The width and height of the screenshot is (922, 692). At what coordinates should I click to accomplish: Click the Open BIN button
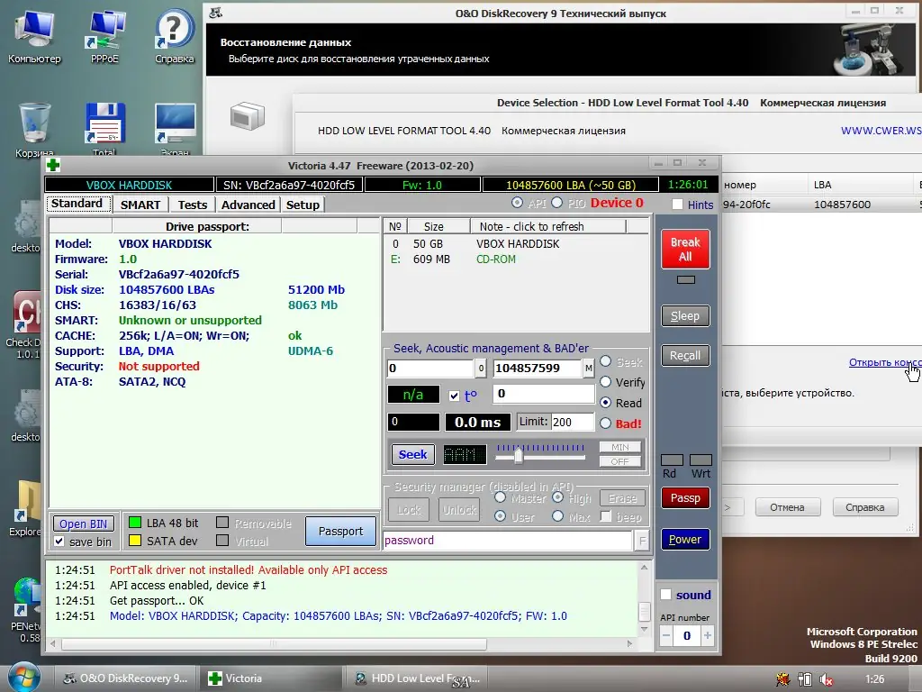pyautogui.click(x=83, y=524)
